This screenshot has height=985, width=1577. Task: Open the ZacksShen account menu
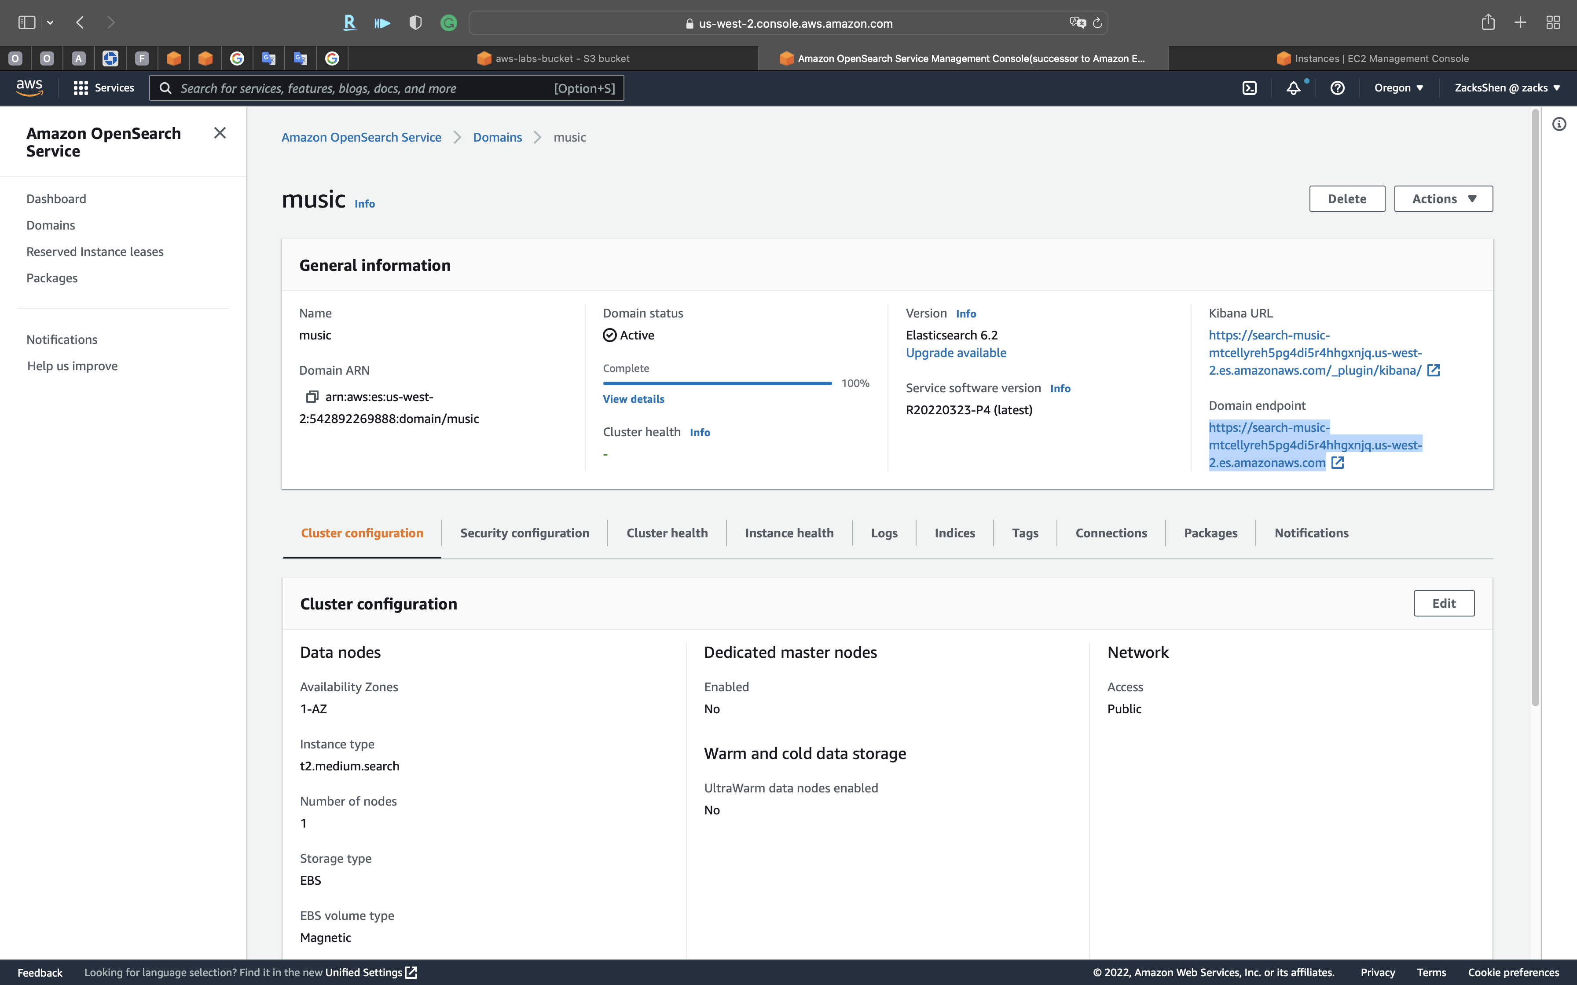1507,88
